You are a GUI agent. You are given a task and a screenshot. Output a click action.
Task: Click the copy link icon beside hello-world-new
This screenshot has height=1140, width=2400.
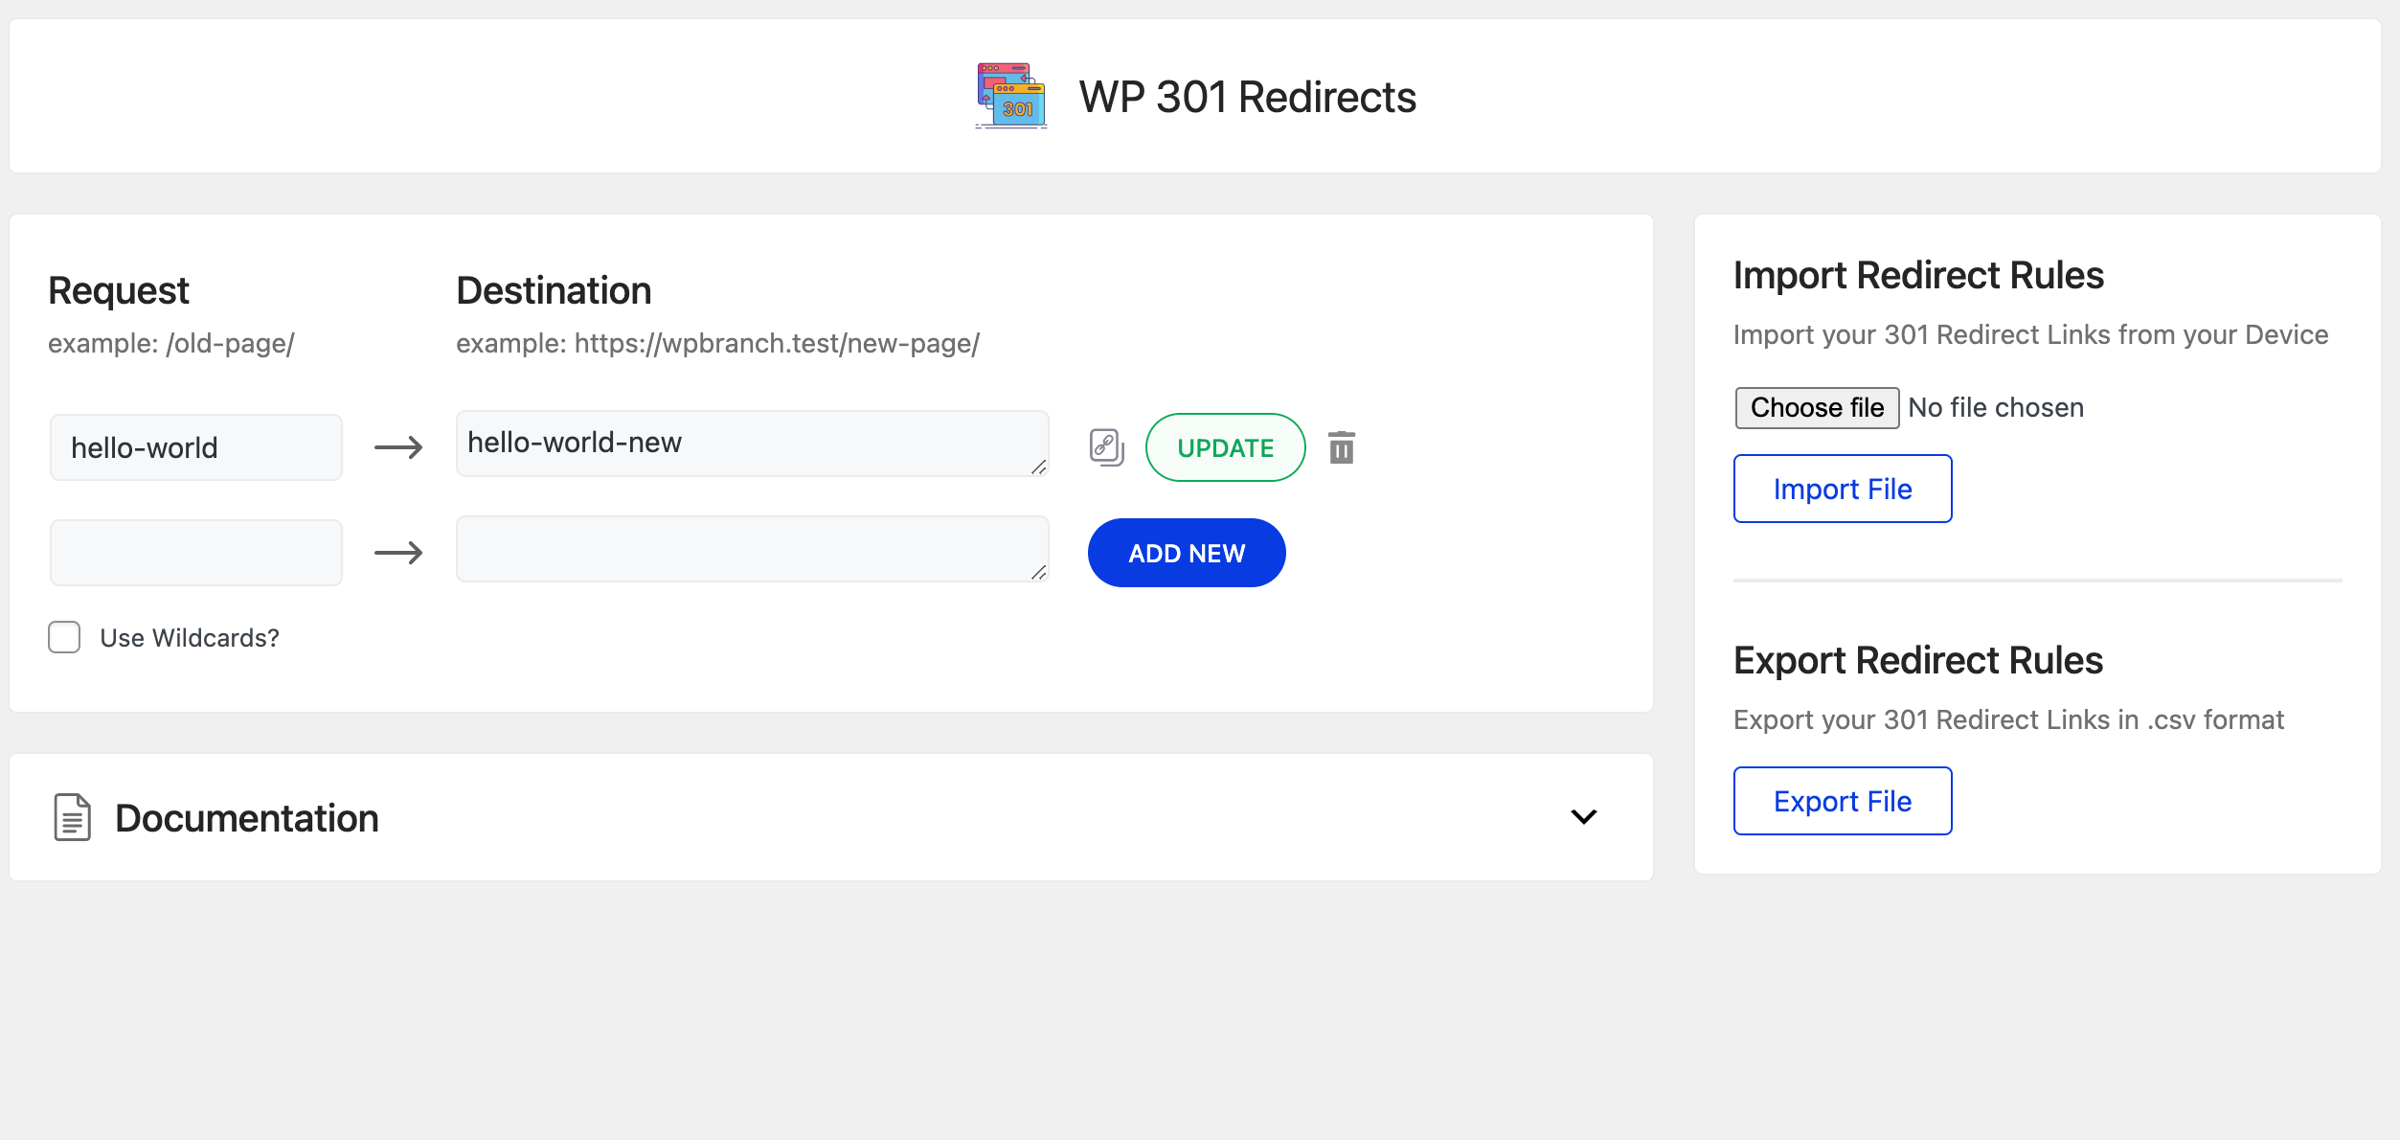1106,447
